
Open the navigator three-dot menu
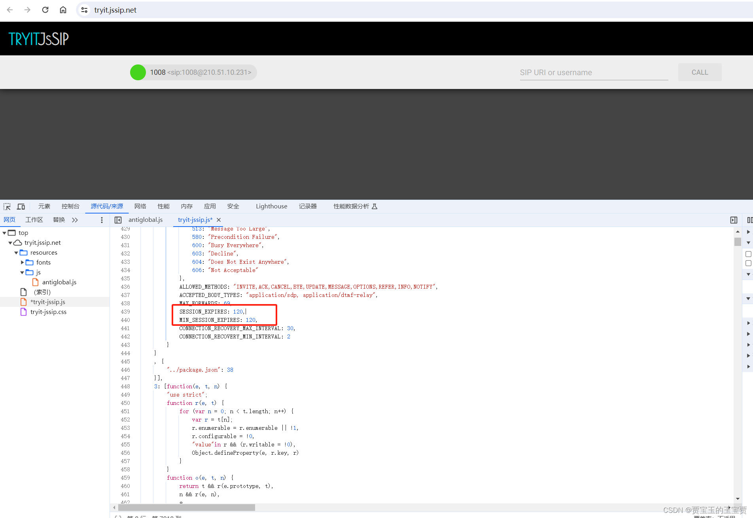102,220
